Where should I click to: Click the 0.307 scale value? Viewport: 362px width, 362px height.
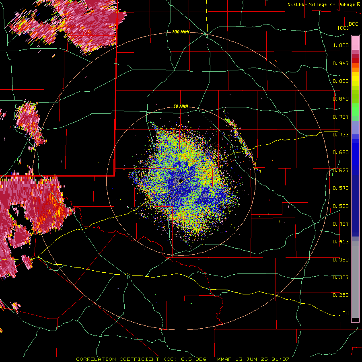click(341, 278)
